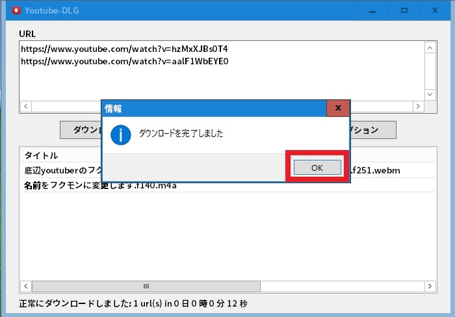Image resolution: width=455 pixels, height=317 pixels.
Task: Click the download list horizontal scrollbar thumb
Action: (146, 286)
